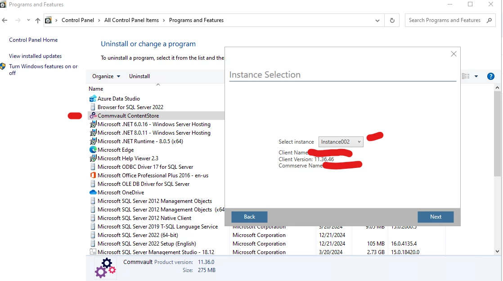Click the Uninstall toolbar button

coord(139,76)
